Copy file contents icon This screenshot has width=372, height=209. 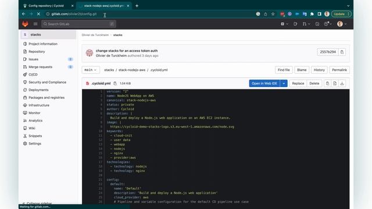328,84
